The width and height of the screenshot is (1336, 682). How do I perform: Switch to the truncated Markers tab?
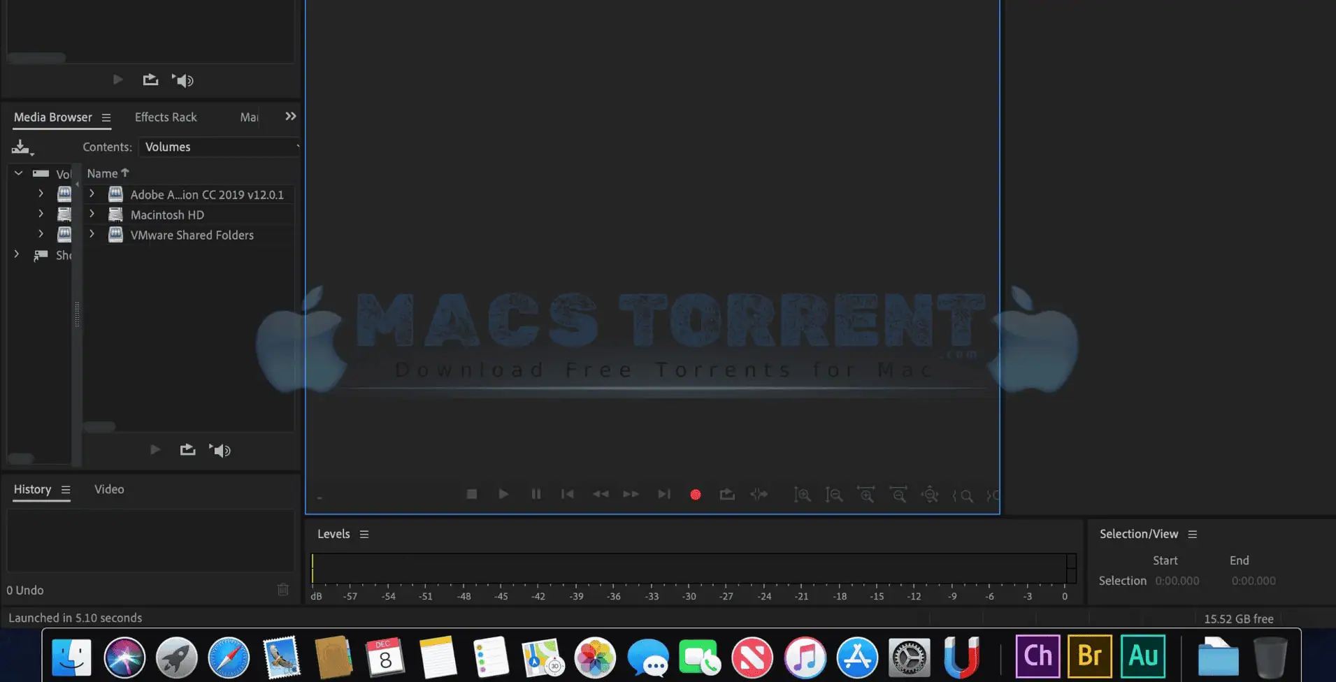[x=250, y=117]
